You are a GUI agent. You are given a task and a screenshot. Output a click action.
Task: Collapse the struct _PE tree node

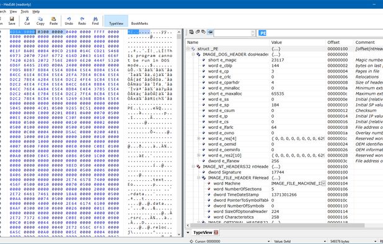click(x=188, y=49)
